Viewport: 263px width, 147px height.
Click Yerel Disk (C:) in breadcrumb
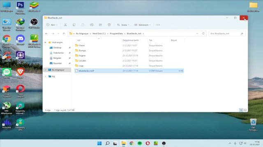pyautogui.click(x=99, y=33)
